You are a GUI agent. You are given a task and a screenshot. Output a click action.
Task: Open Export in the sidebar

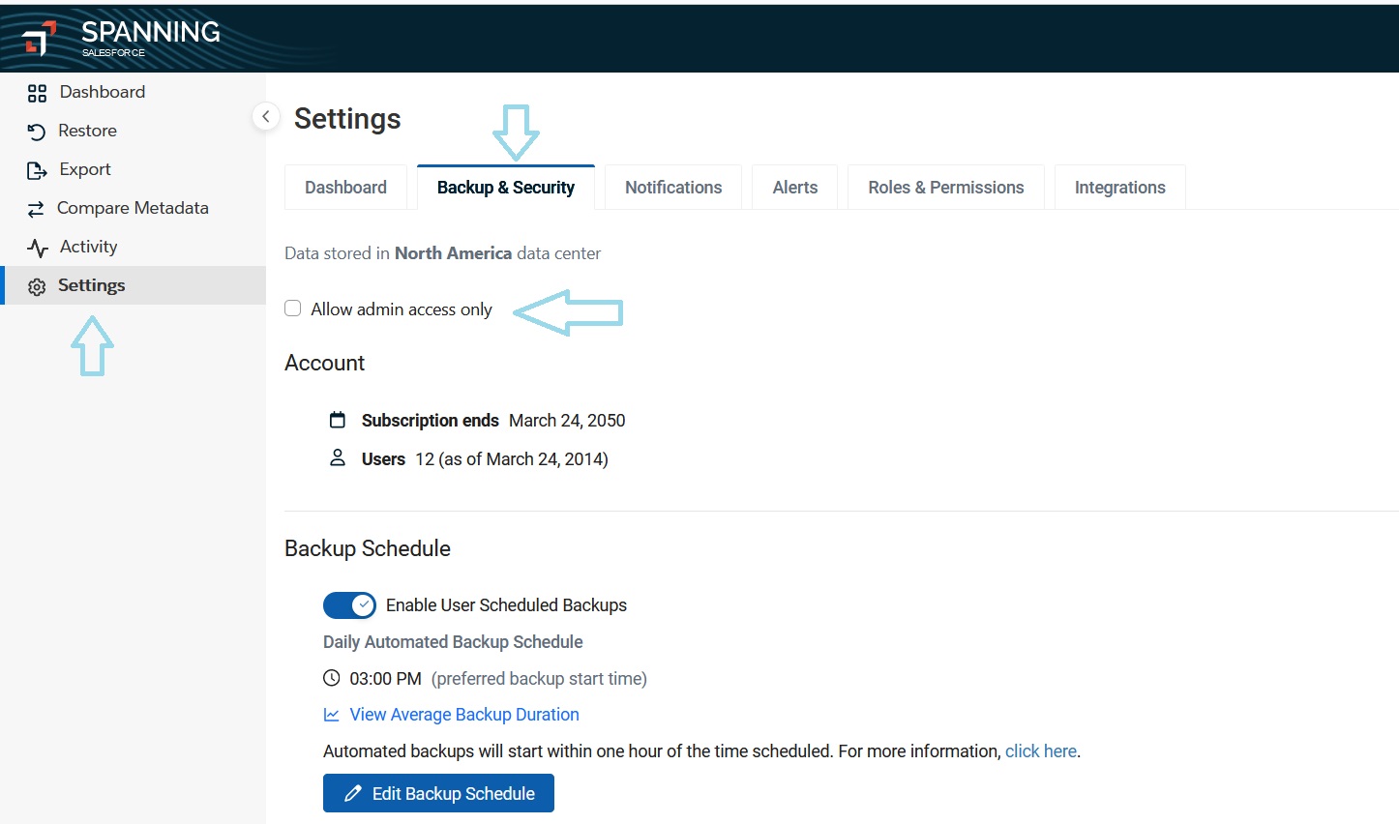click(134, 169)
